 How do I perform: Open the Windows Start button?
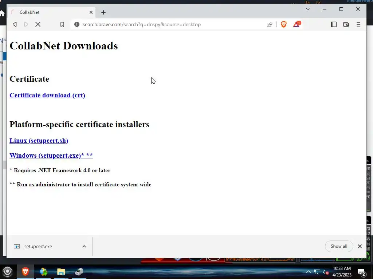click(7, 272)
